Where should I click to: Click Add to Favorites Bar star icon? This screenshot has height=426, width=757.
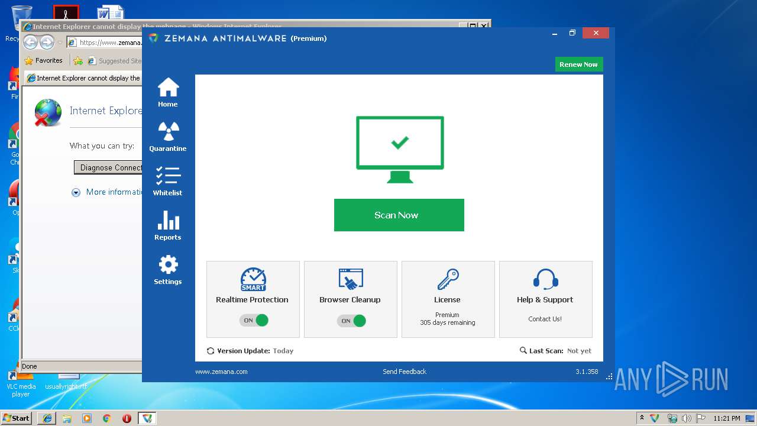tap(78, 60)
